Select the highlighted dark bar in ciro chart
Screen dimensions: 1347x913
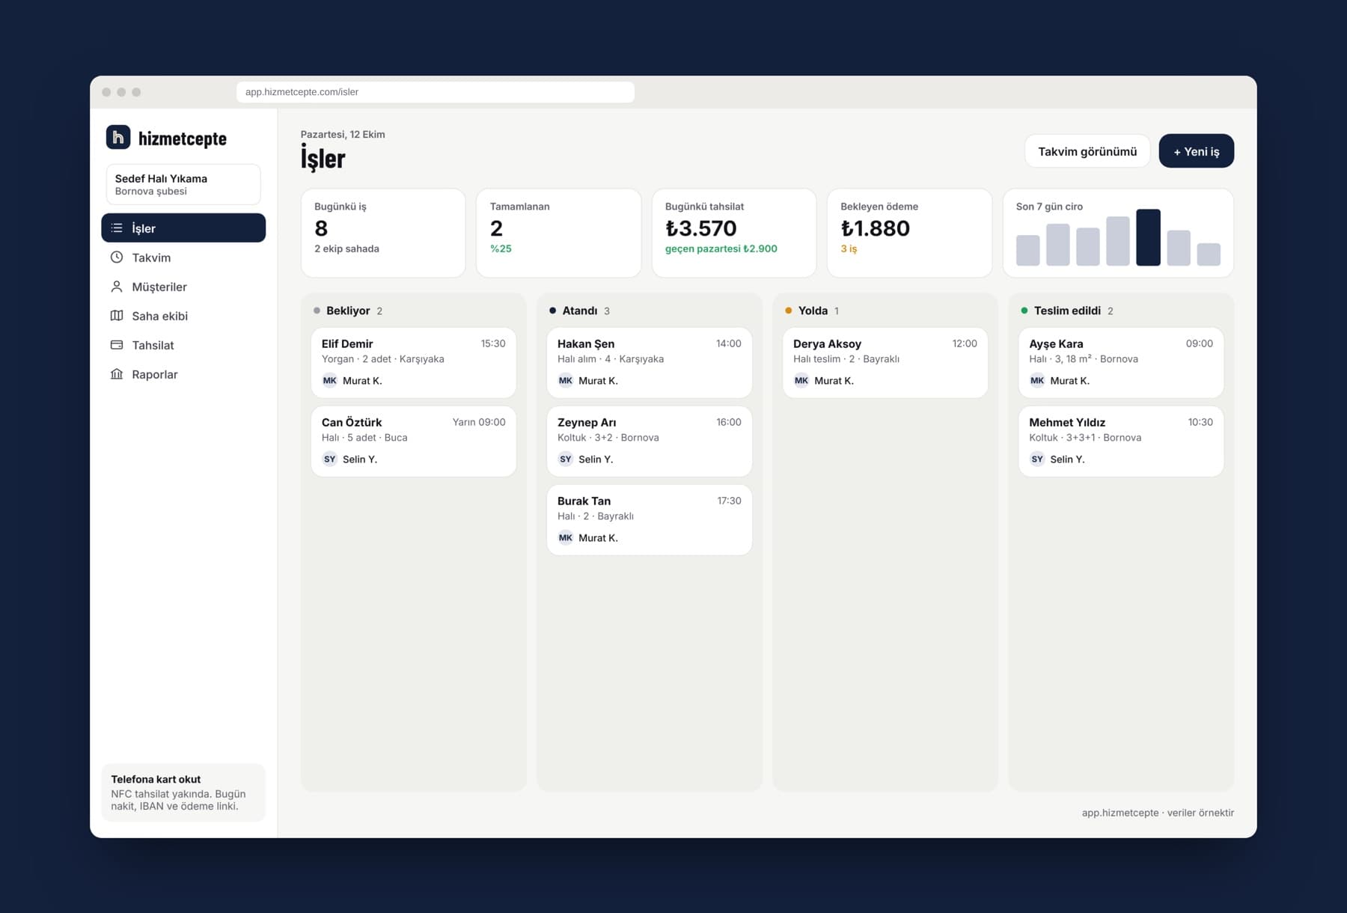pyautogui.click(x=1148, y=237)
